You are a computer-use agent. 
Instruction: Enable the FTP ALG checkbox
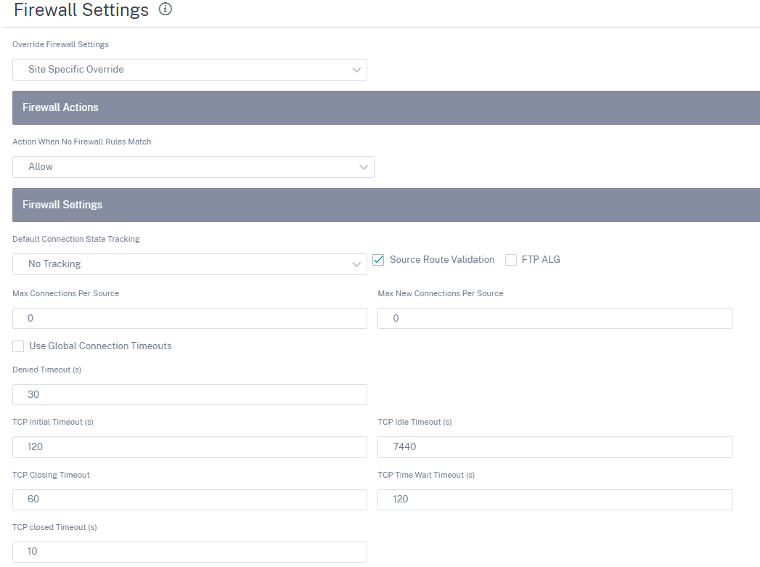[511, 260]
